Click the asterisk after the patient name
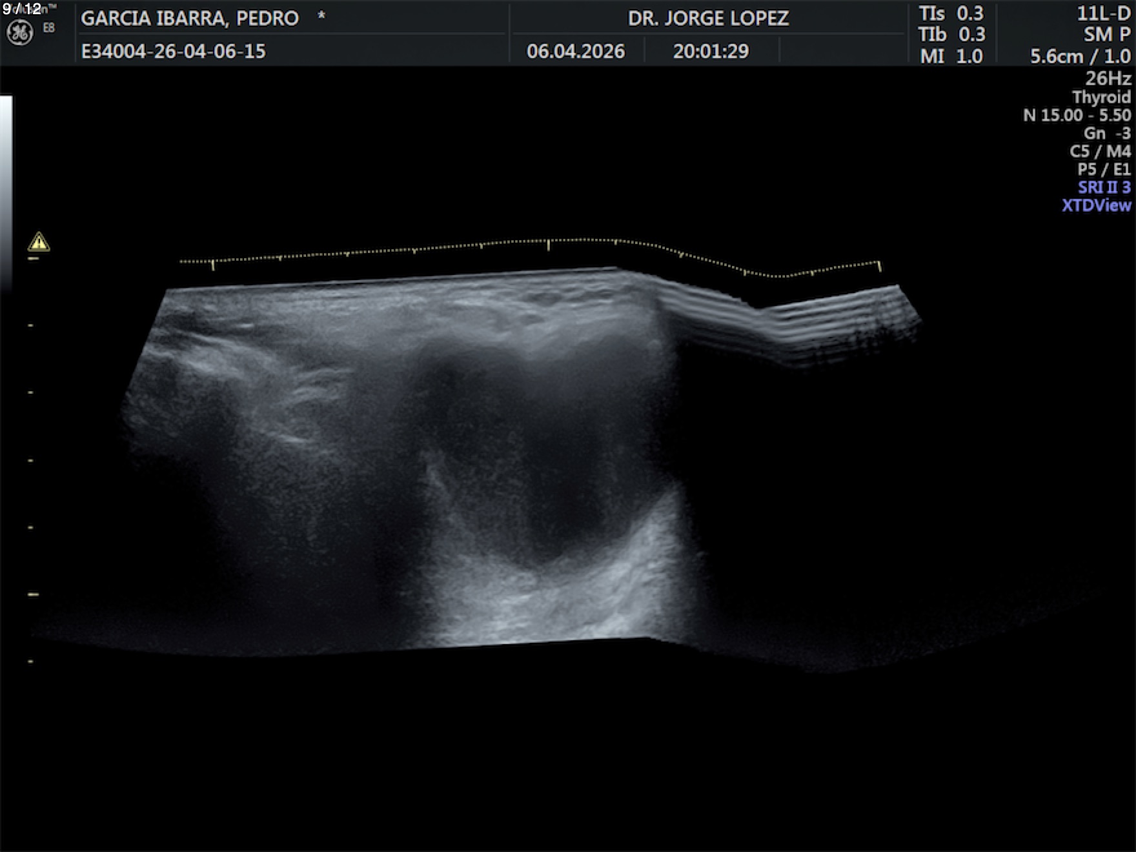Image resolution: width=1136 pixels, height=852 pixels. coord(321,17)
